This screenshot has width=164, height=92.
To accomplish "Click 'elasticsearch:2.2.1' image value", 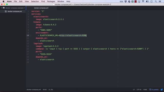I will pyautogui.click(x=54, y=19).
